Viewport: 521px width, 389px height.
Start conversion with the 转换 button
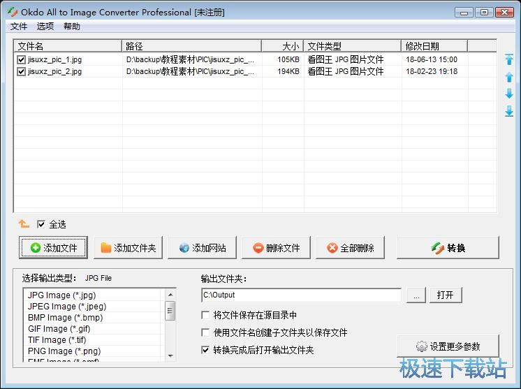pos(448,247)
